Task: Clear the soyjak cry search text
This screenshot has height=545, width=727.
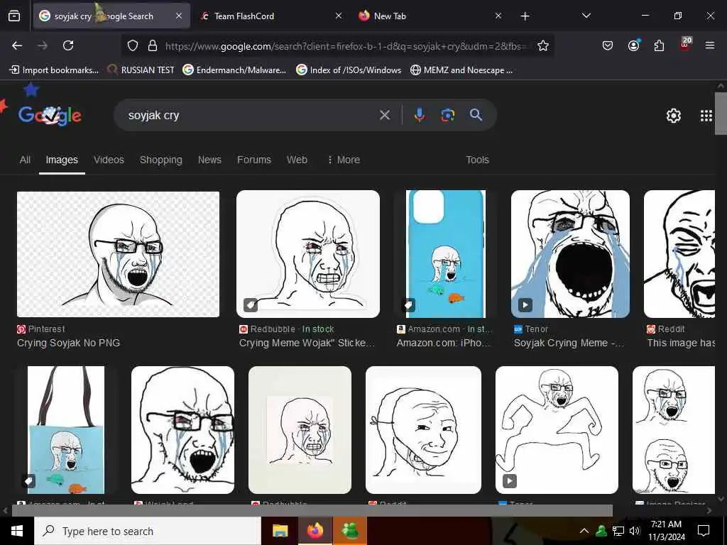Action: tap(384, 115)
